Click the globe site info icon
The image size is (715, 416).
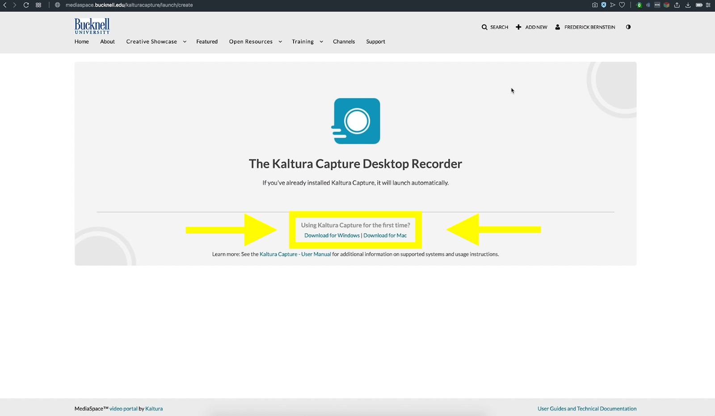[x=57, y=5]
